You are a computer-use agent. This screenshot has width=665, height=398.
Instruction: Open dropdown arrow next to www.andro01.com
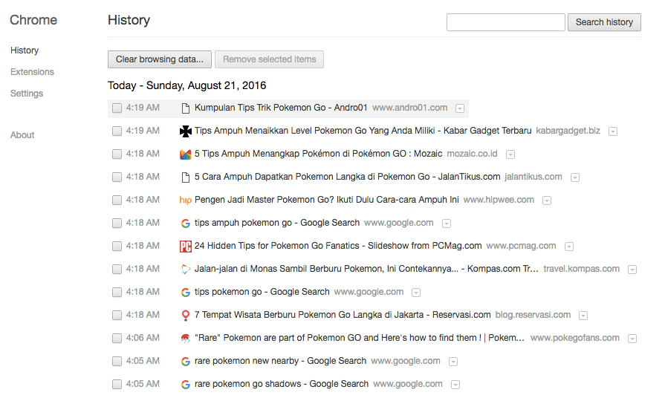(460, 108)
